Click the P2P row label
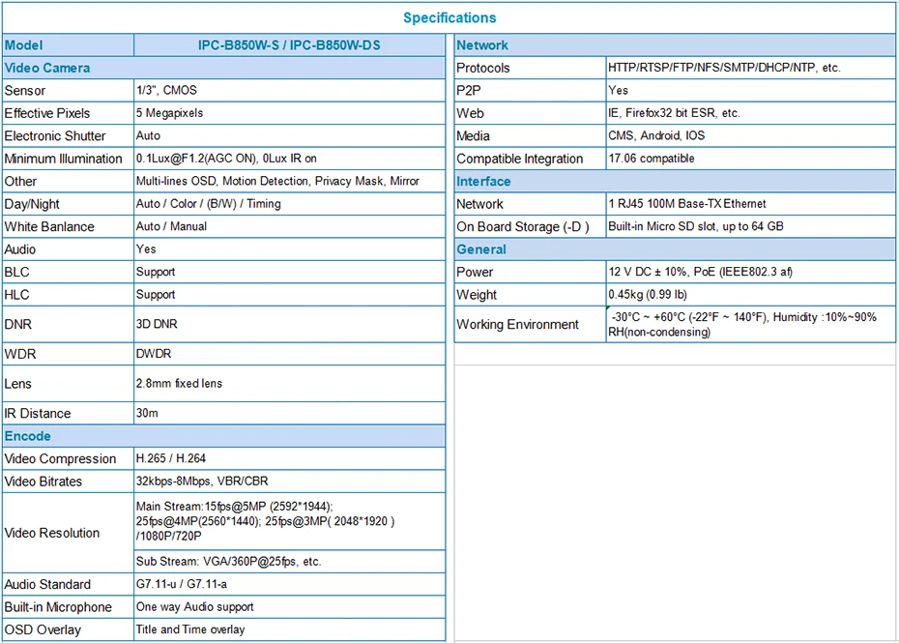The width and height of the screenshot is (899, 643). pyautogui.click(x=469, y=90)
